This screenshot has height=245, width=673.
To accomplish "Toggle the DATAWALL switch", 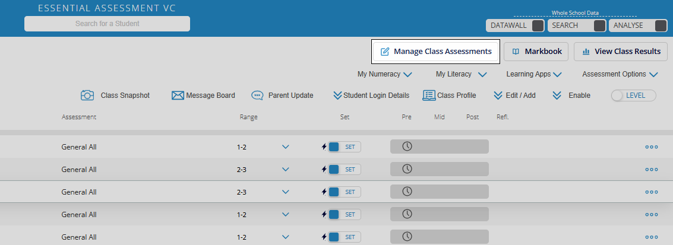I will tap(515, 26).
